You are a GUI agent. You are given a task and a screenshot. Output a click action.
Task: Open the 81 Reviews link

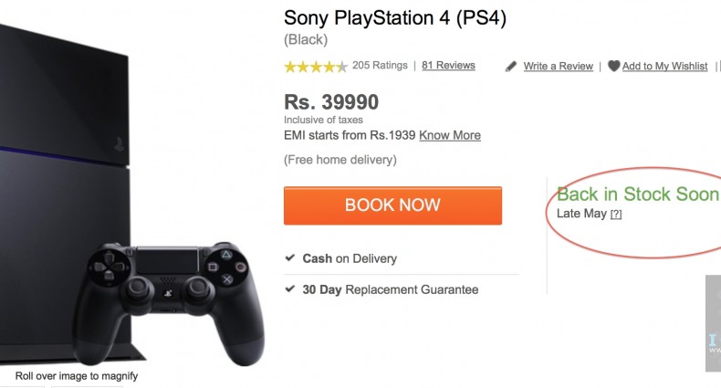(448, 66)
